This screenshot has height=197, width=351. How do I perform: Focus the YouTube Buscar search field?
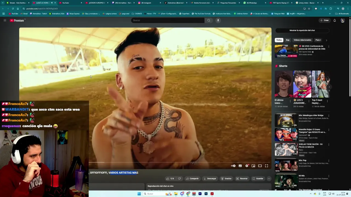point(168,20)
